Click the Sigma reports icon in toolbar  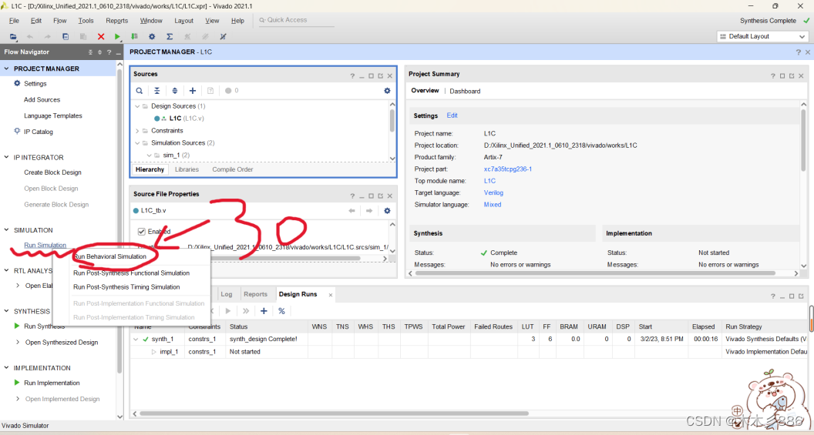[x=170, y=37]
